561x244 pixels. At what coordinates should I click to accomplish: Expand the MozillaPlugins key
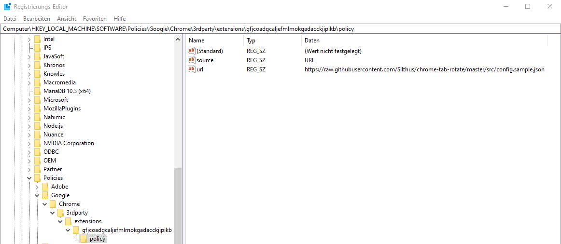tap(29, 108)
